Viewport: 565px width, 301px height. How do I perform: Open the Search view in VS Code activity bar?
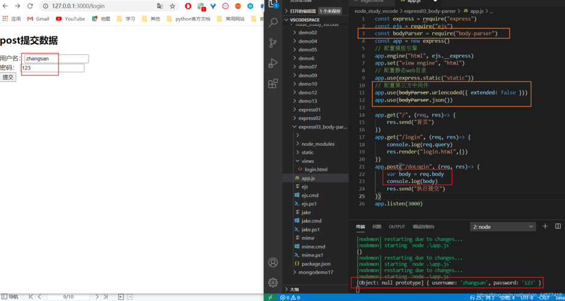coord(273,23)
